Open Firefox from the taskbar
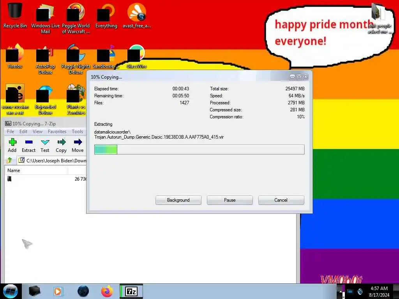The image size is (399, 299). 107,291
